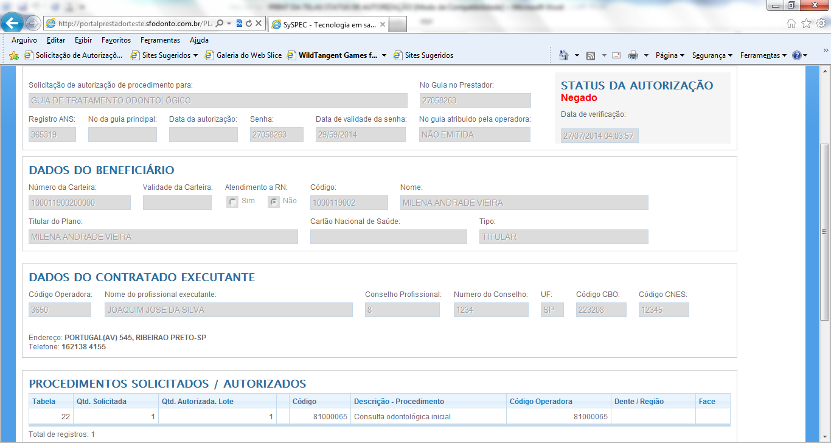Open the Ferramentas menu in menu bar
The width and height of the screenshot is (831, 443).
(160, 40)
